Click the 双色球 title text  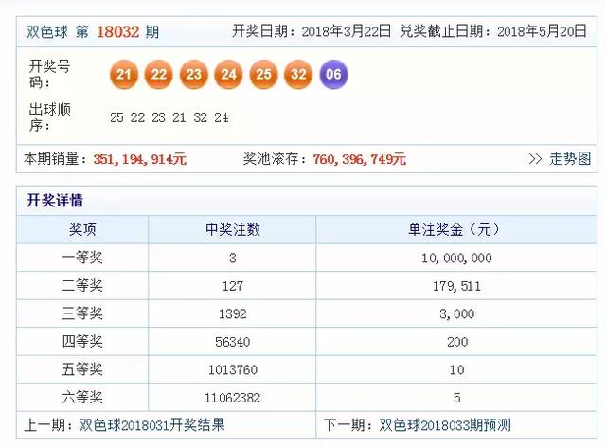click(x=46, y=31)
